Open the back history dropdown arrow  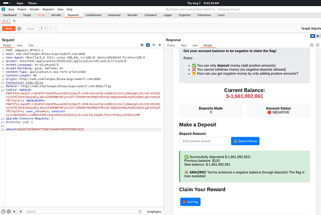click(x=46, y=28)
